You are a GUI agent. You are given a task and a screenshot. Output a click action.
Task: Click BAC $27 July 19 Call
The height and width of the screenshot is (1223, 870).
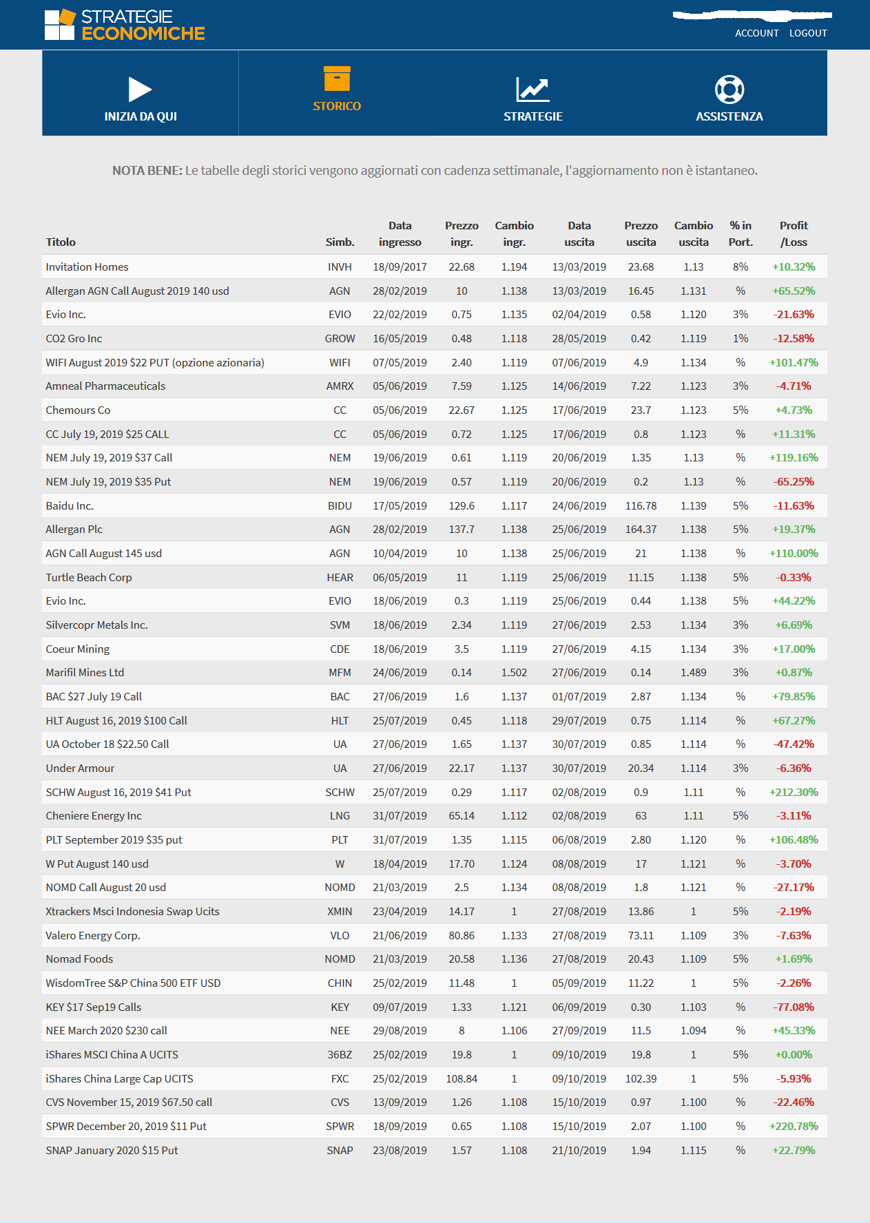pyautogui.click(x=94, y=696)
